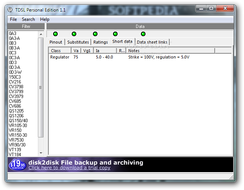
Task: Select 0A3 in the filter list
Action: point(13,34)
